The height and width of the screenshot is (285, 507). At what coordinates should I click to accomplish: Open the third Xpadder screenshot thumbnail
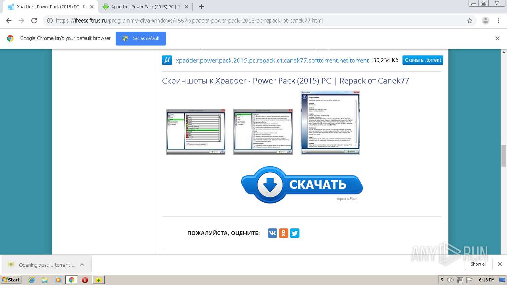(330, 123)
